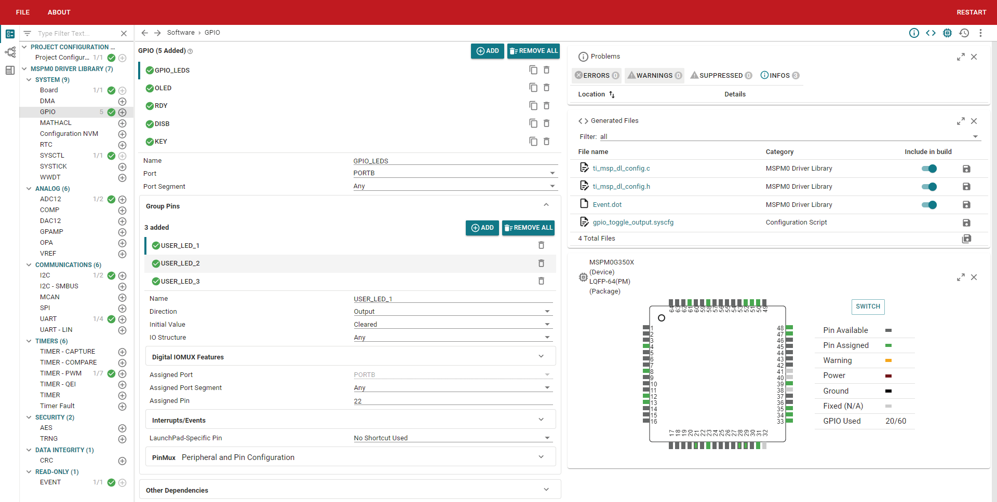
Task: Click SWITCH in the device view
Action: point(868,306)
